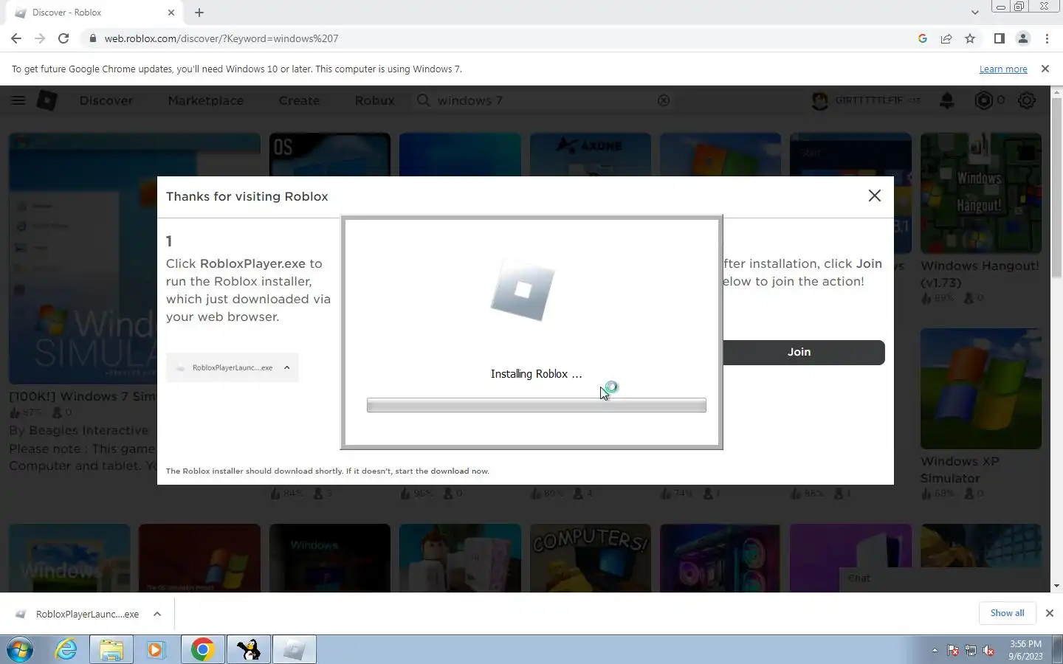Screen dimensions: 1063x664
Task: Show hidden system tray icons
Action: click(x=935, y=651)
